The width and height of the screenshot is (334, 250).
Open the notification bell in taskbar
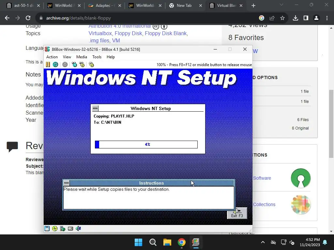click(x=325, y=242)
